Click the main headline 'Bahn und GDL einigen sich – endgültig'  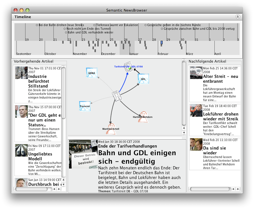(137, 157)
